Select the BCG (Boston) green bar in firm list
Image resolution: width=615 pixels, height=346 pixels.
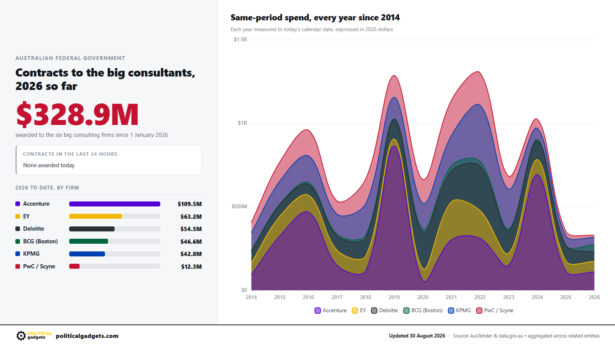pyautogui.click(x=88, y=241)
